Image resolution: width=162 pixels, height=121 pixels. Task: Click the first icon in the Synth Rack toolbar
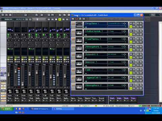(x=73, y=19)
